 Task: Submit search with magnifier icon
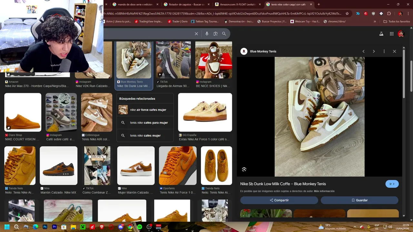coord(224,34)
